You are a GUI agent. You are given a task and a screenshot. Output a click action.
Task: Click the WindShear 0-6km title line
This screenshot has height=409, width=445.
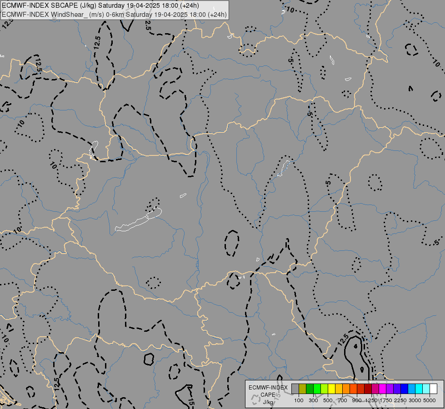point(115,15)
